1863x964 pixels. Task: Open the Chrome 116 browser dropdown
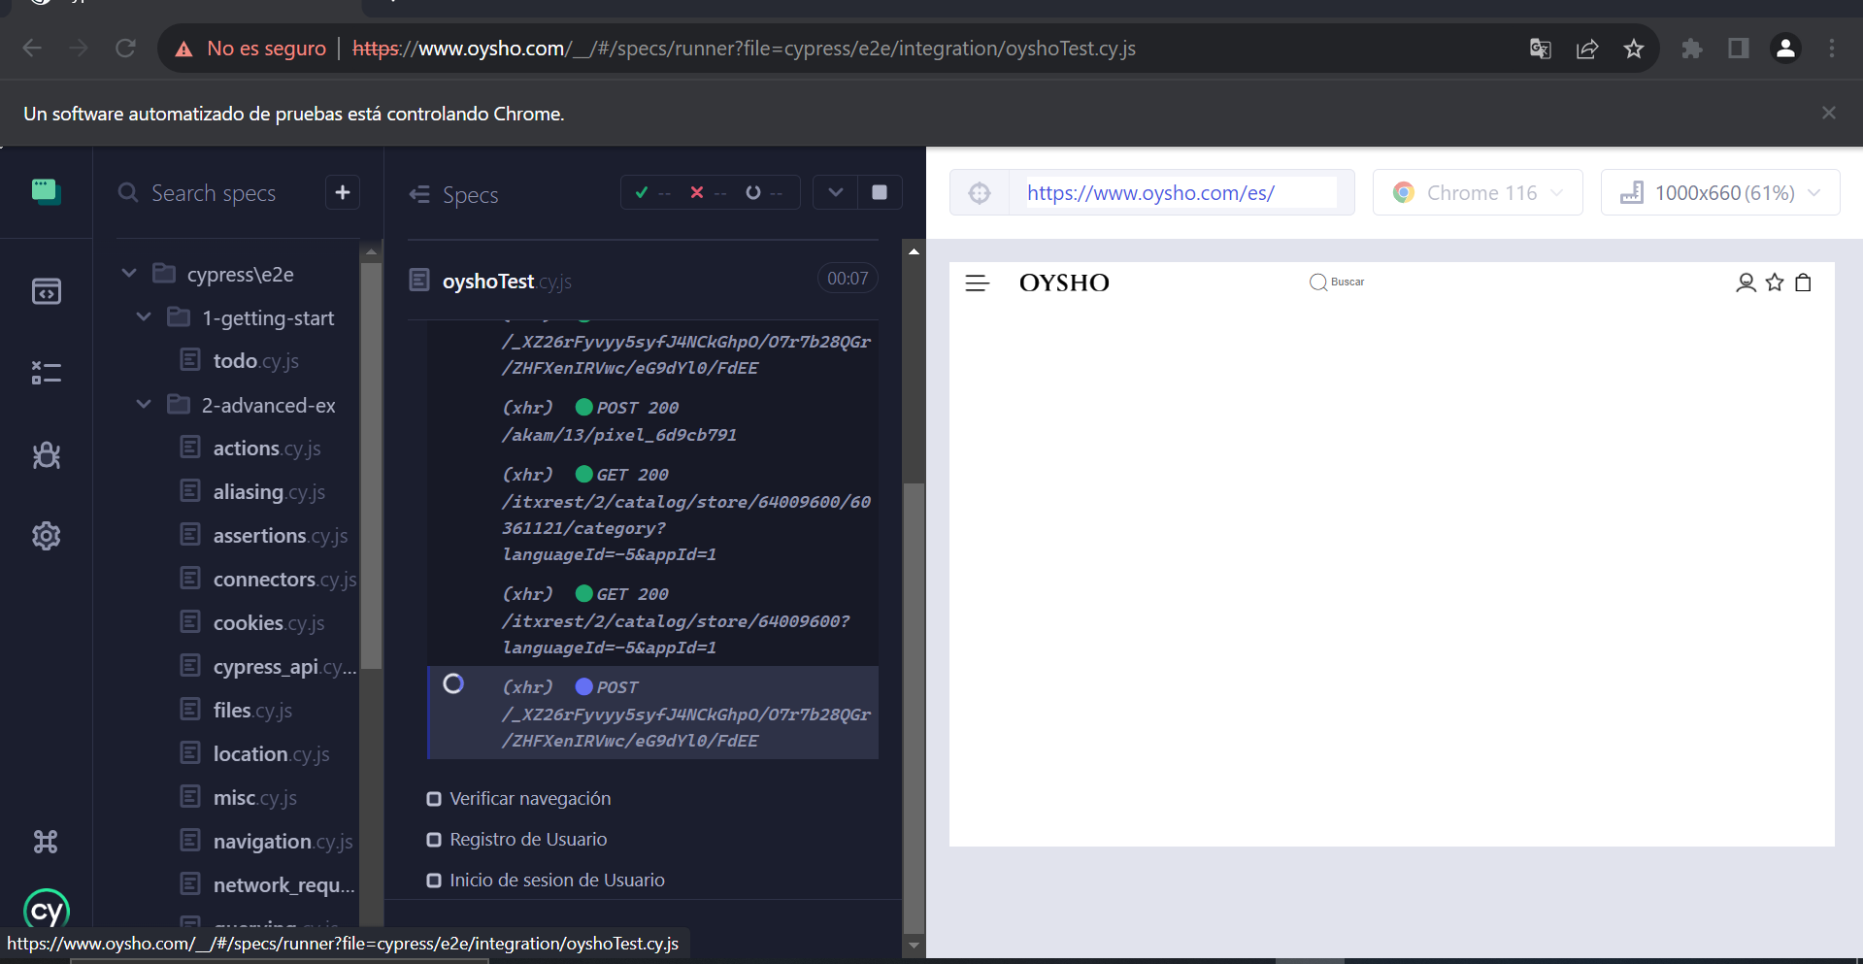click(x=1478, y=192)
